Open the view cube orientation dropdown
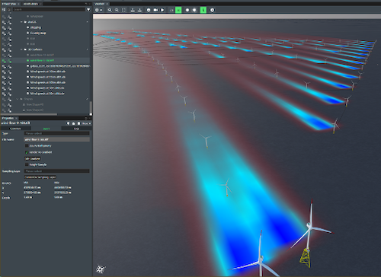The width and height of the screenshot is (381, 277). point(98,10)
